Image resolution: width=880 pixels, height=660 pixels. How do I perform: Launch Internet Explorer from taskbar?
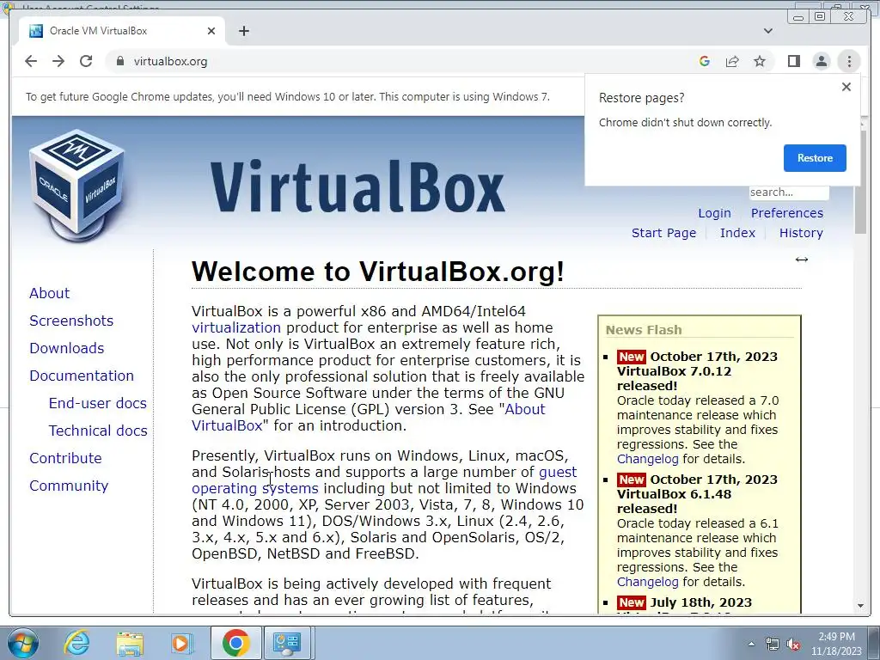pos(76,643)
